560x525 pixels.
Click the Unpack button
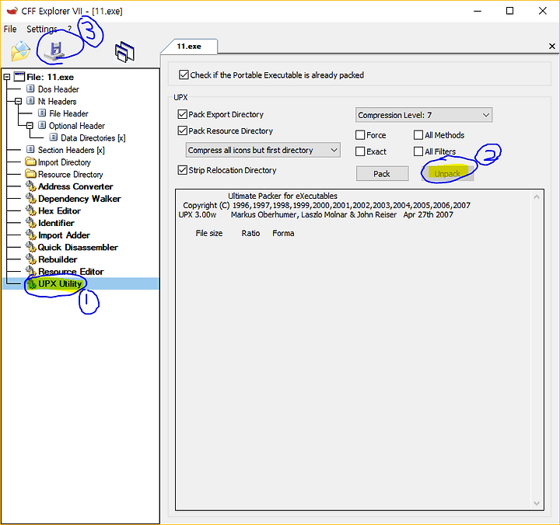click(x=447, y=174)
